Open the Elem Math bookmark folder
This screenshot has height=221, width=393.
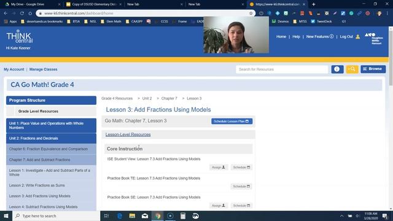coord(111,21)
